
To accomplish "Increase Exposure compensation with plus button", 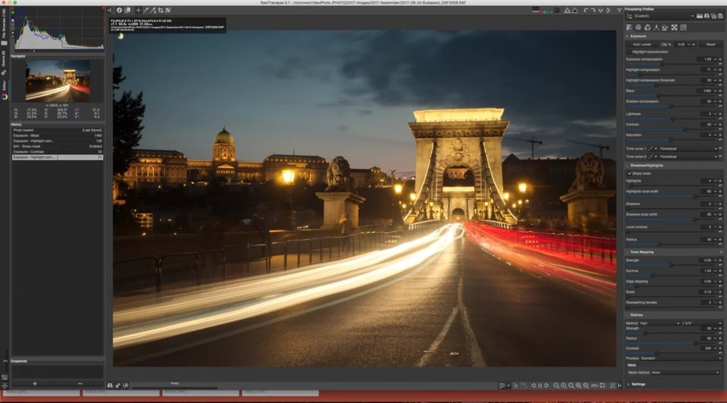I will tap(720, 60).
